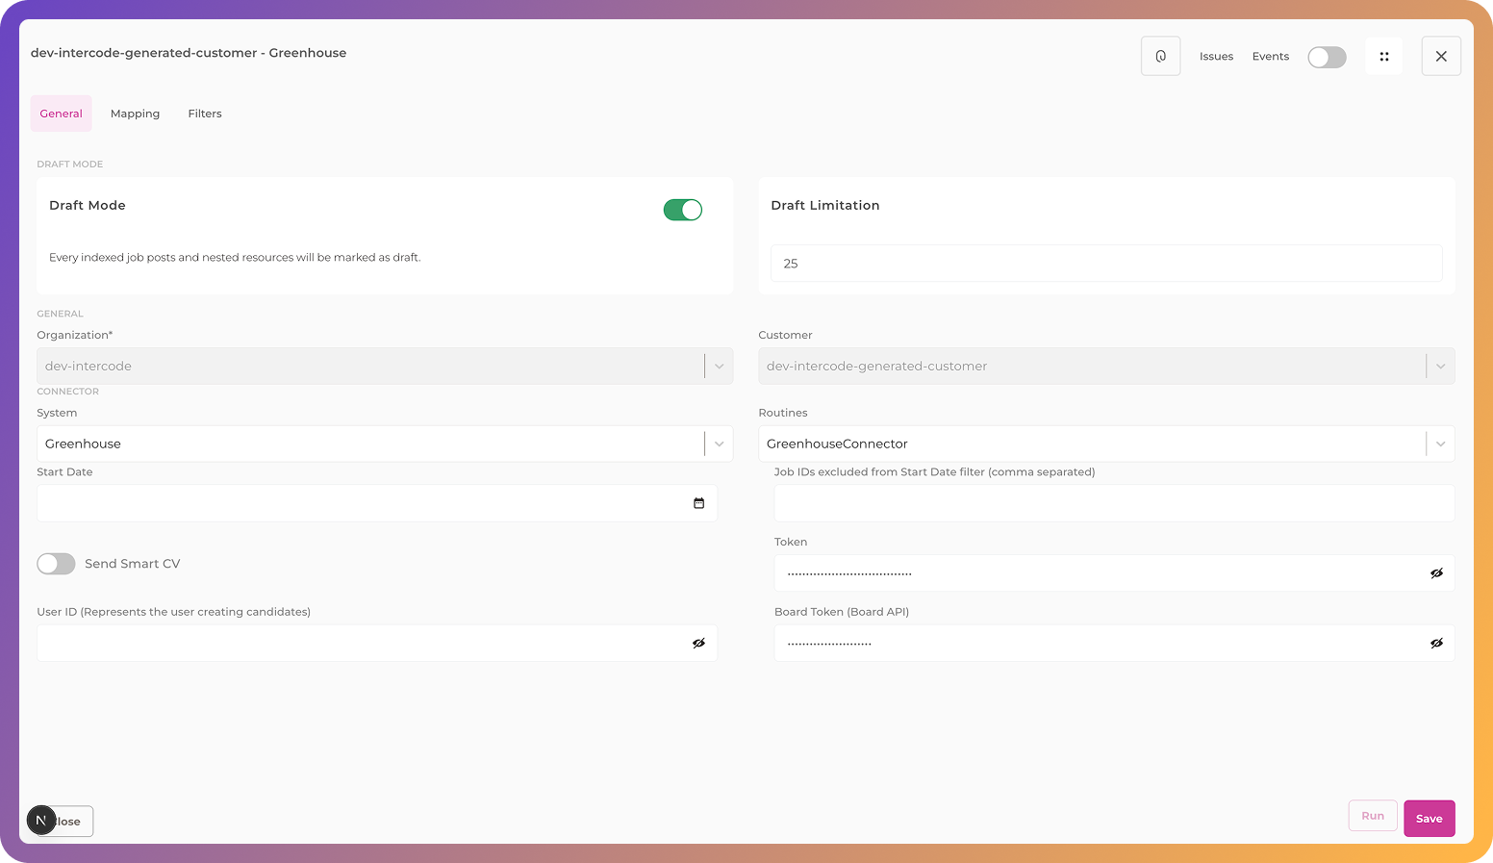Enable the Send Smart CV toggle
This screenshot has width=1493, height=863.
coord(56,564)
